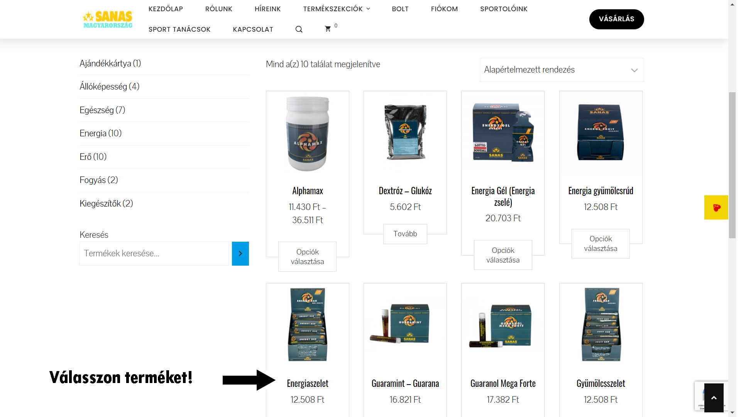This screenshot has width=741, height=417.
Task: Open the search magnifier icon in header
Action: 299,29
